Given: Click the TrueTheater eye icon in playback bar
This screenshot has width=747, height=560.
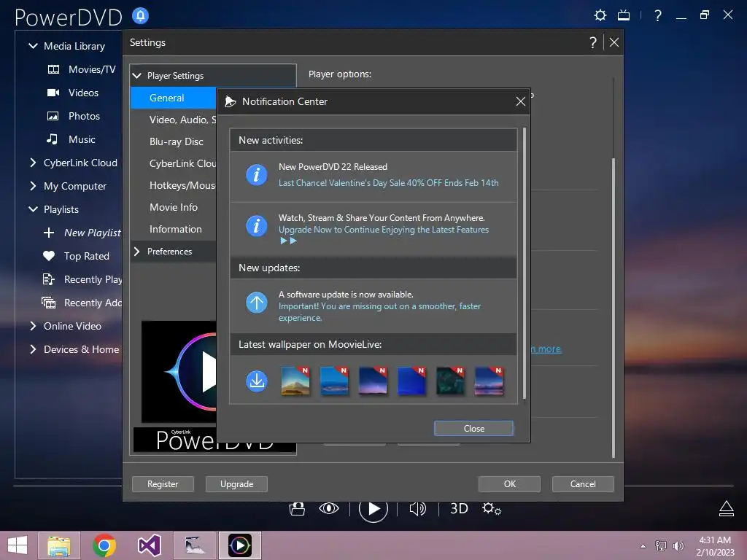Looking at the screenshot, I should tap(329, 508).
